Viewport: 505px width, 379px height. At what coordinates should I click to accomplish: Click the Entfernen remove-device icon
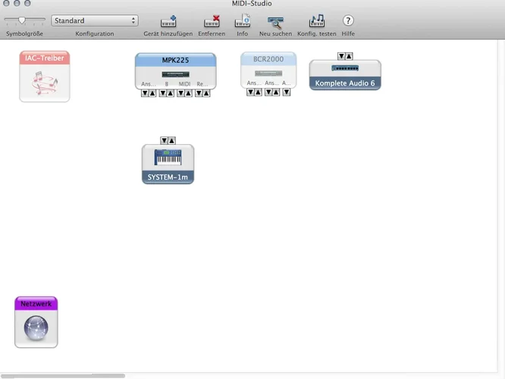[x=212, y=21]
